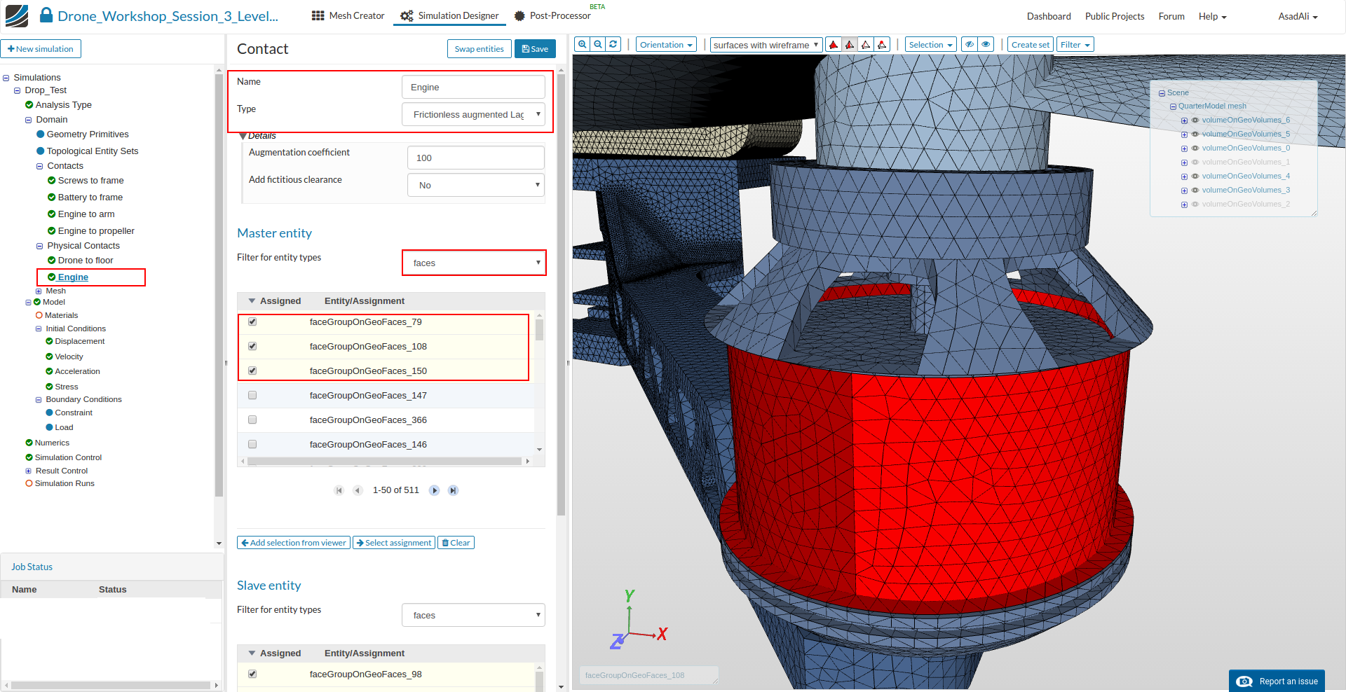Screen dimensions: 1346x692
Task: Switch to the Mesh Creator tab
Action: [x=348, y=15]
